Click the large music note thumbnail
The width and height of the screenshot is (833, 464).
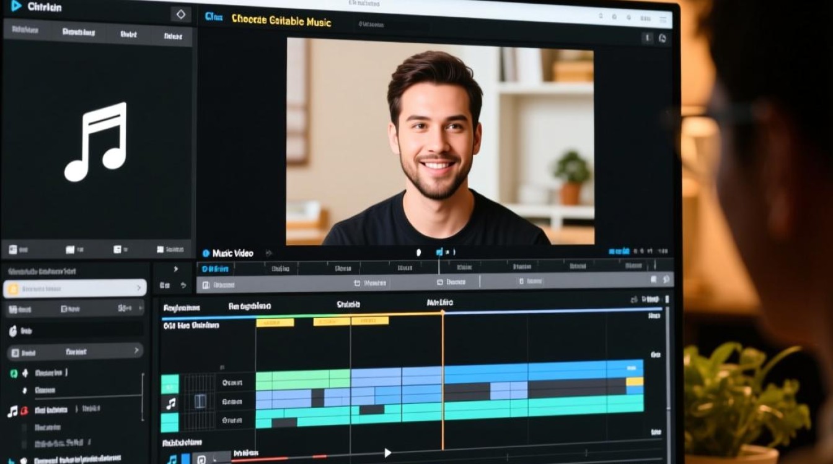pos(96,142)
